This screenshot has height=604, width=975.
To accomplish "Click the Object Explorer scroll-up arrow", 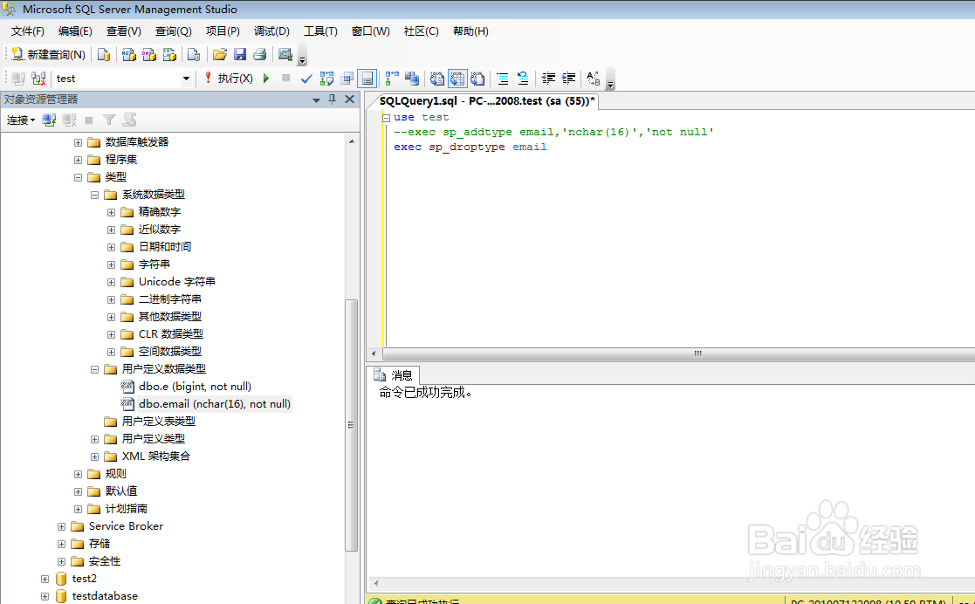I will [x=351, y=141].
